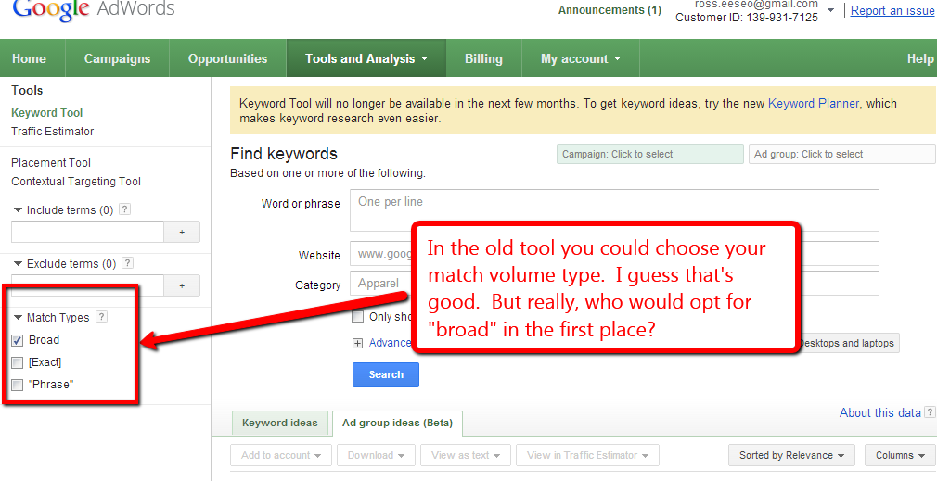Image resolution: width=937 pixels, height=481 pixels.
Task: Click the help icon beside About this data
Action: [930, 413]
